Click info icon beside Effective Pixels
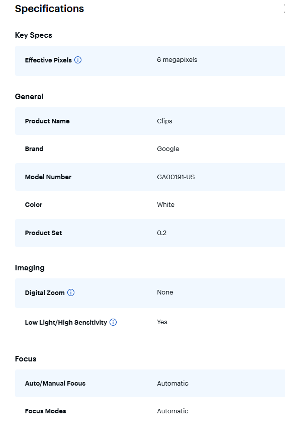Screen dimensions: 285x445 click(78, 60)
